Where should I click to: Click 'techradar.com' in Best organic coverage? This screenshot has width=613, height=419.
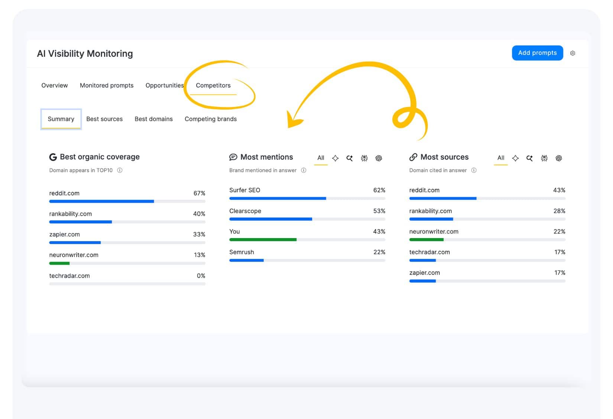coord(69,276)
